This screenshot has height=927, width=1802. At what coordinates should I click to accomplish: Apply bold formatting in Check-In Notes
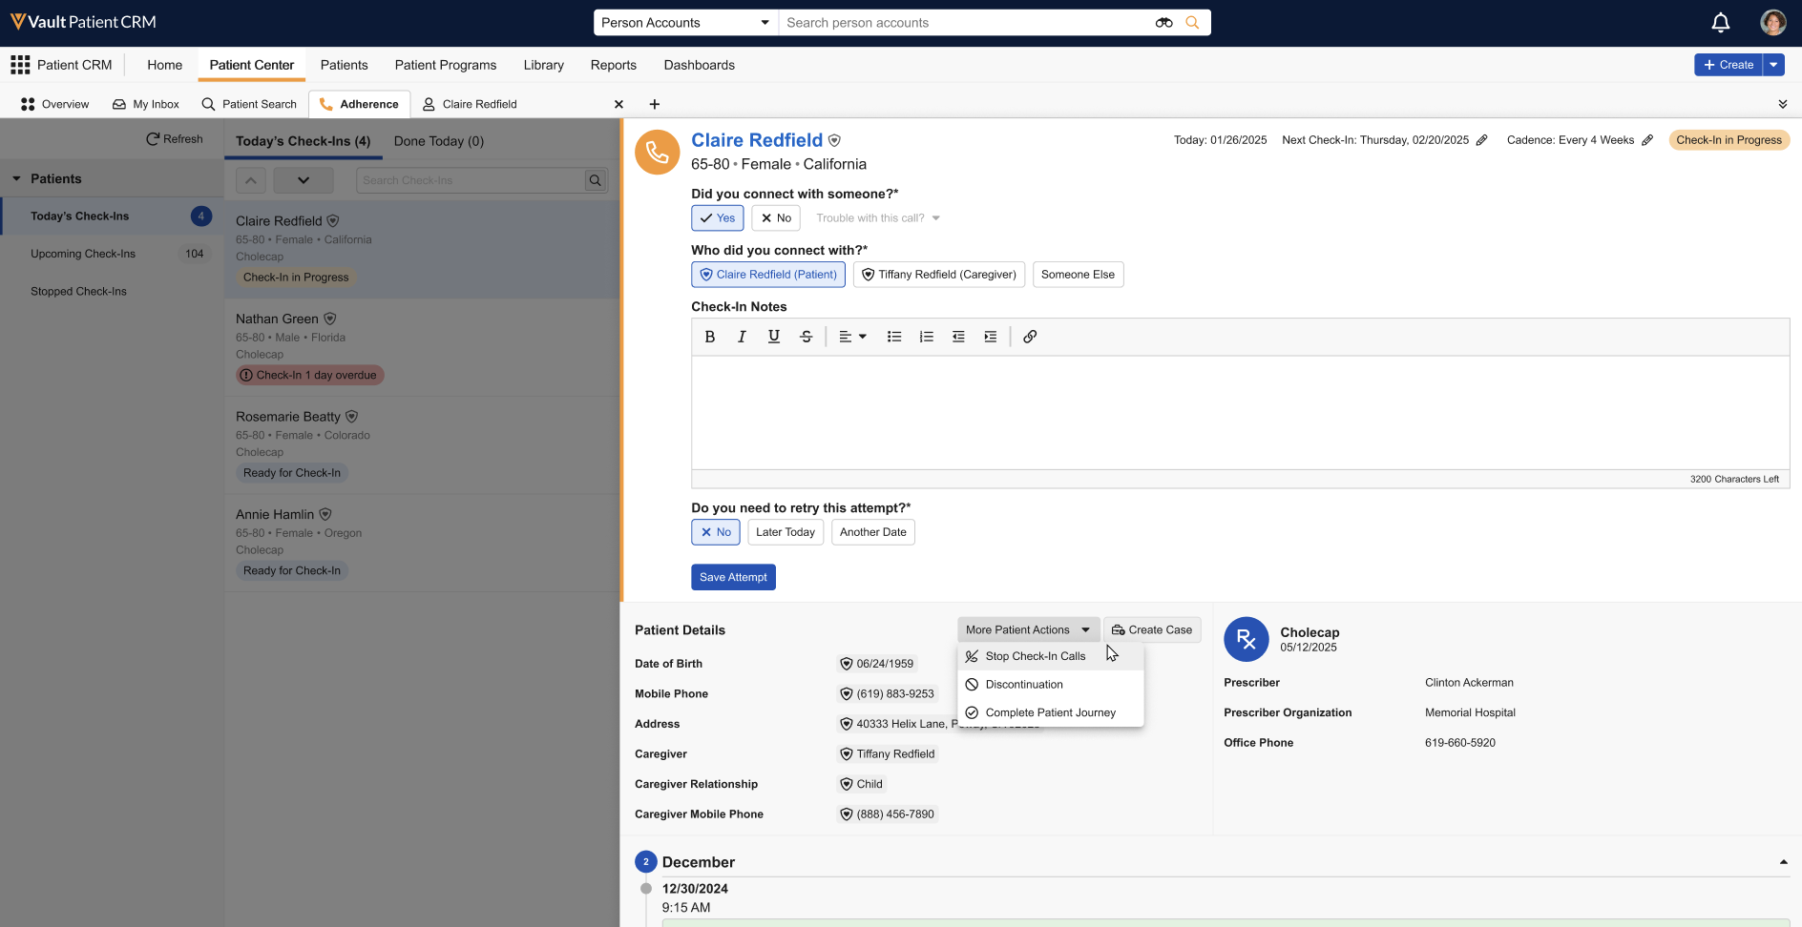click(709, 337)
